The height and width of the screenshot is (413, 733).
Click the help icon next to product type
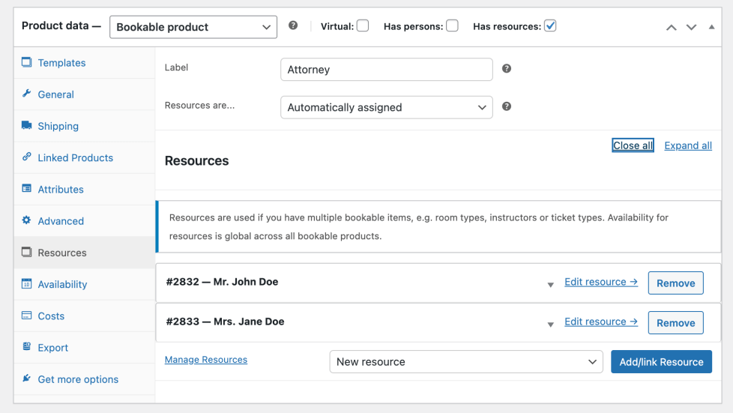293,25
